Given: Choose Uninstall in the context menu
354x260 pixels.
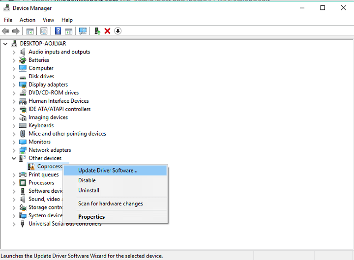Looking at the screenshot, I should 115,190.
